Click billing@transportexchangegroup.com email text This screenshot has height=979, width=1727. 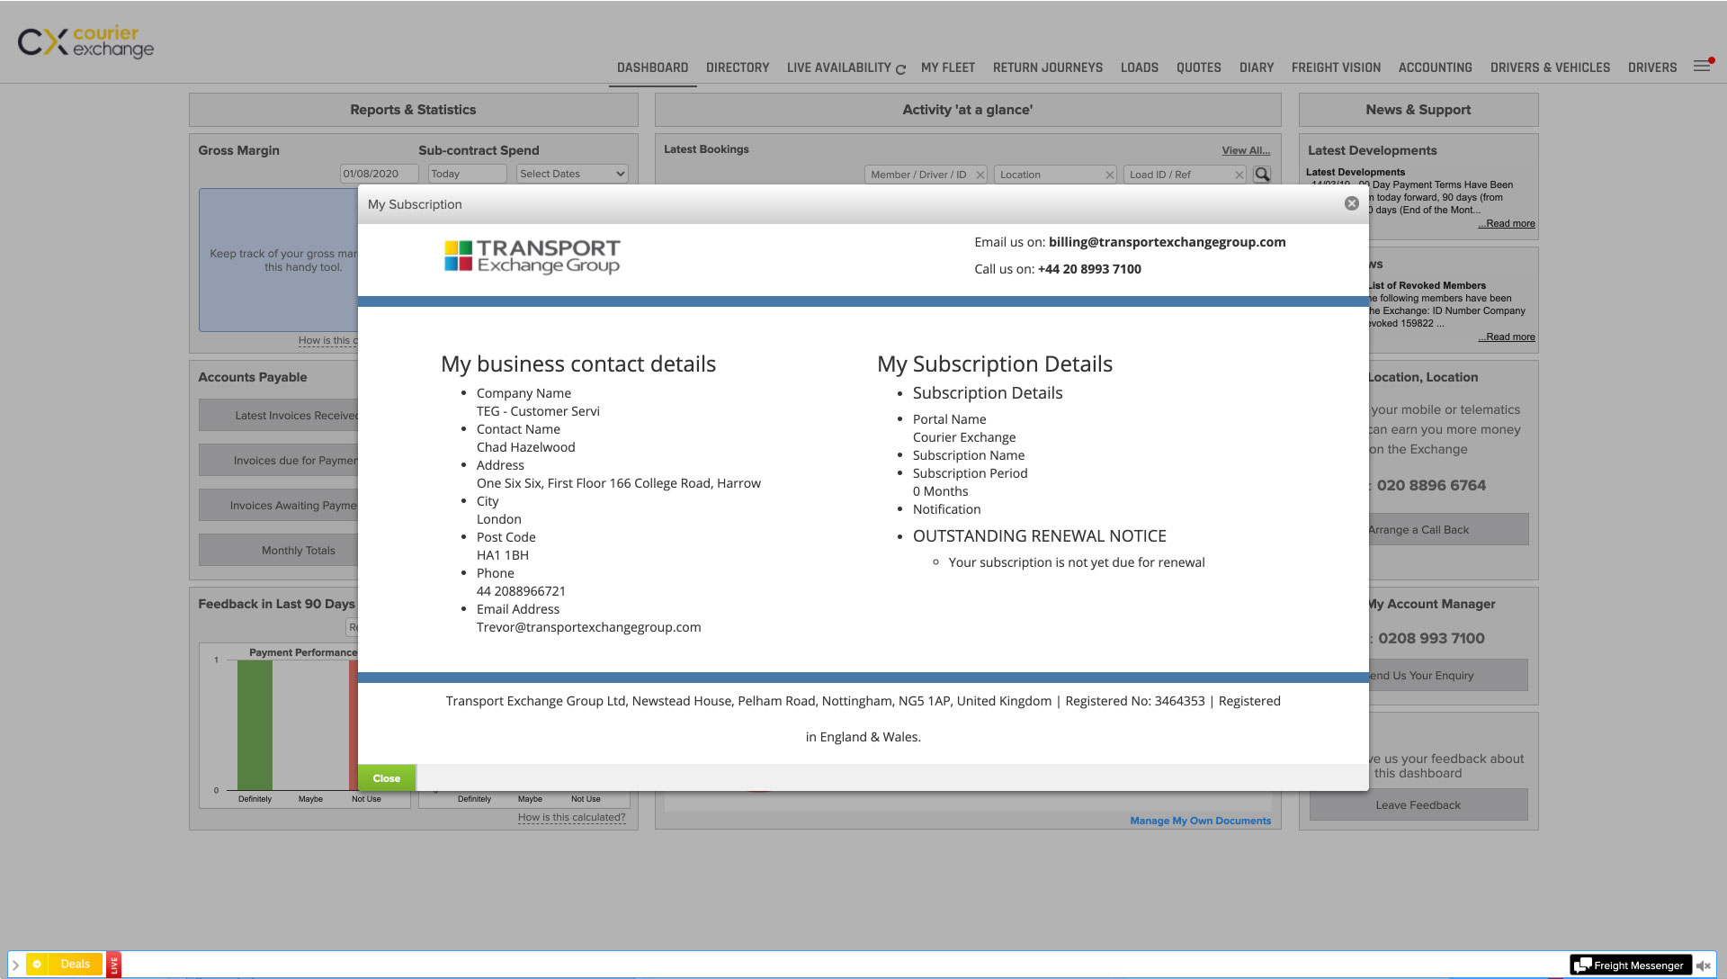coord(1167,242)
